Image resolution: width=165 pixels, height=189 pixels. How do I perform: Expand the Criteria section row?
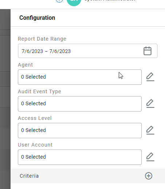[88, 176]
